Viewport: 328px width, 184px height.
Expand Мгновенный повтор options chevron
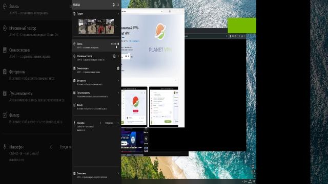coord(118,56)
